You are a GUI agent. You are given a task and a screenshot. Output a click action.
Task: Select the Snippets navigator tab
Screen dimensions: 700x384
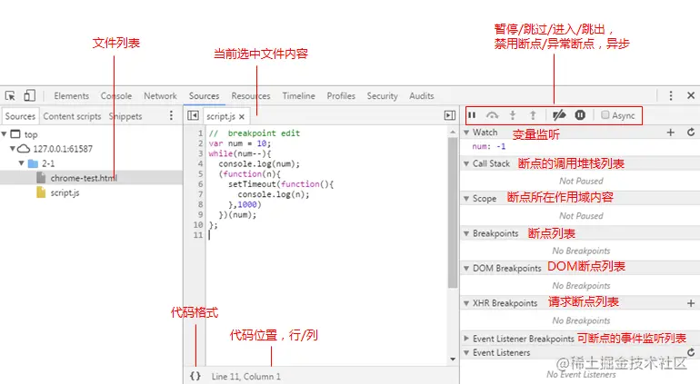pos(125,116)
